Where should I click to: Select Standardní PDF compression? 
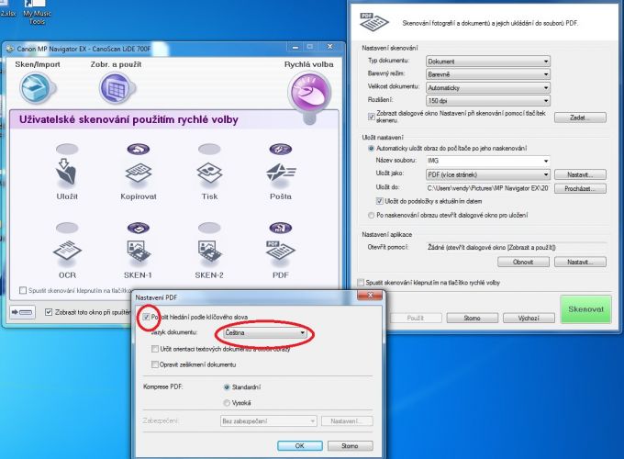227,387
